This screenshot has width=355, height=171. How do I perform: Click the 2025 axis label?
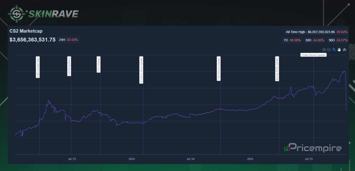pyautogui.click(x=250, y=159)
